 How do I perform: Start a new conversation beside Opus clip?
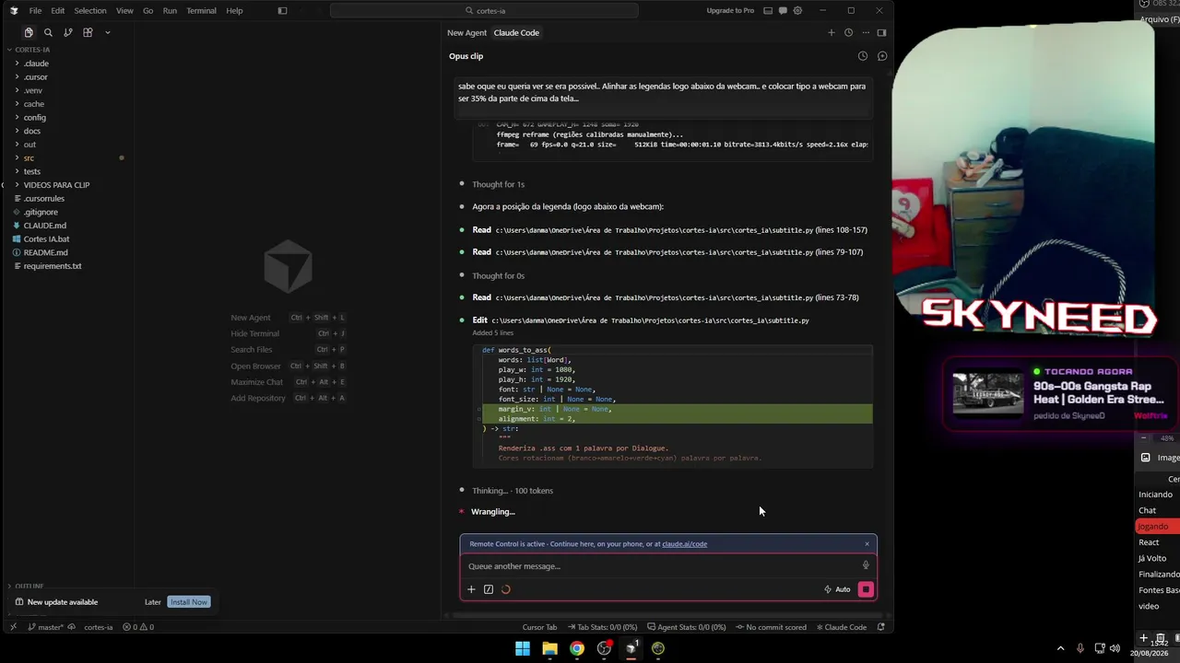tap(882, 56)
